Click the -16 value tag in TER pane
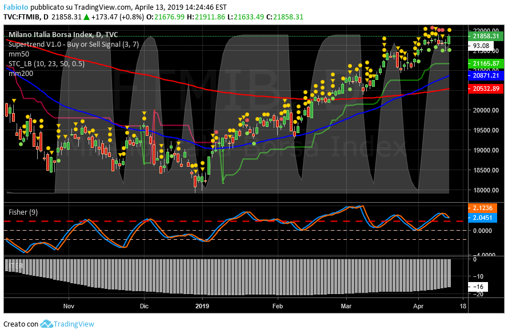The image size is (508, 334). tap(479, 287)
